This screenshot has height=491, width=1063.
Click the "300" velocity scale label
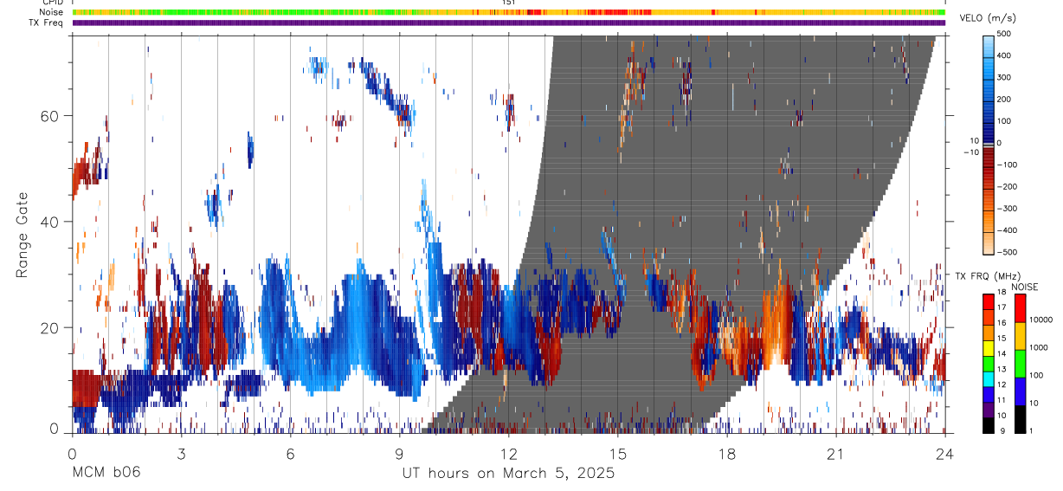pyautogui.click(x=1005, y=77)
